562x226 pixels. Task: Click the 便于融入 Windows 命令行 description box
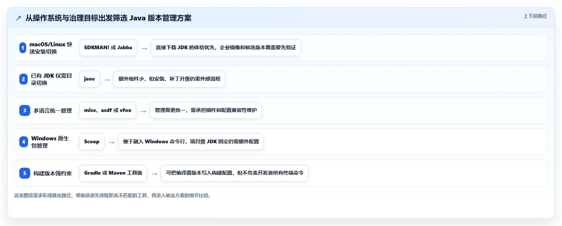pos(191,142)
